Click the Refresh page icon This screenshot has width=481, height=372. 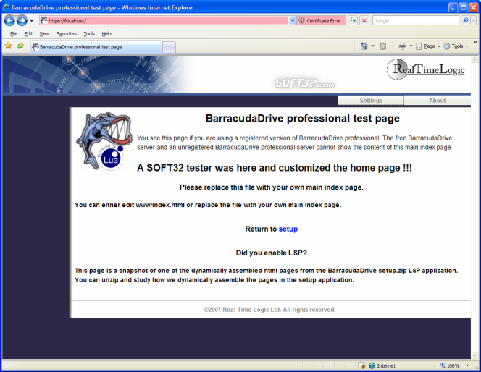(353, 20)
